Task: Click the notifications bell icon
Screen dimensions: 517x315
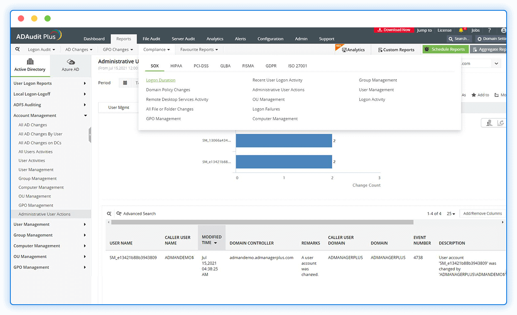Action: pyautogui.click(x=461, y=30)
